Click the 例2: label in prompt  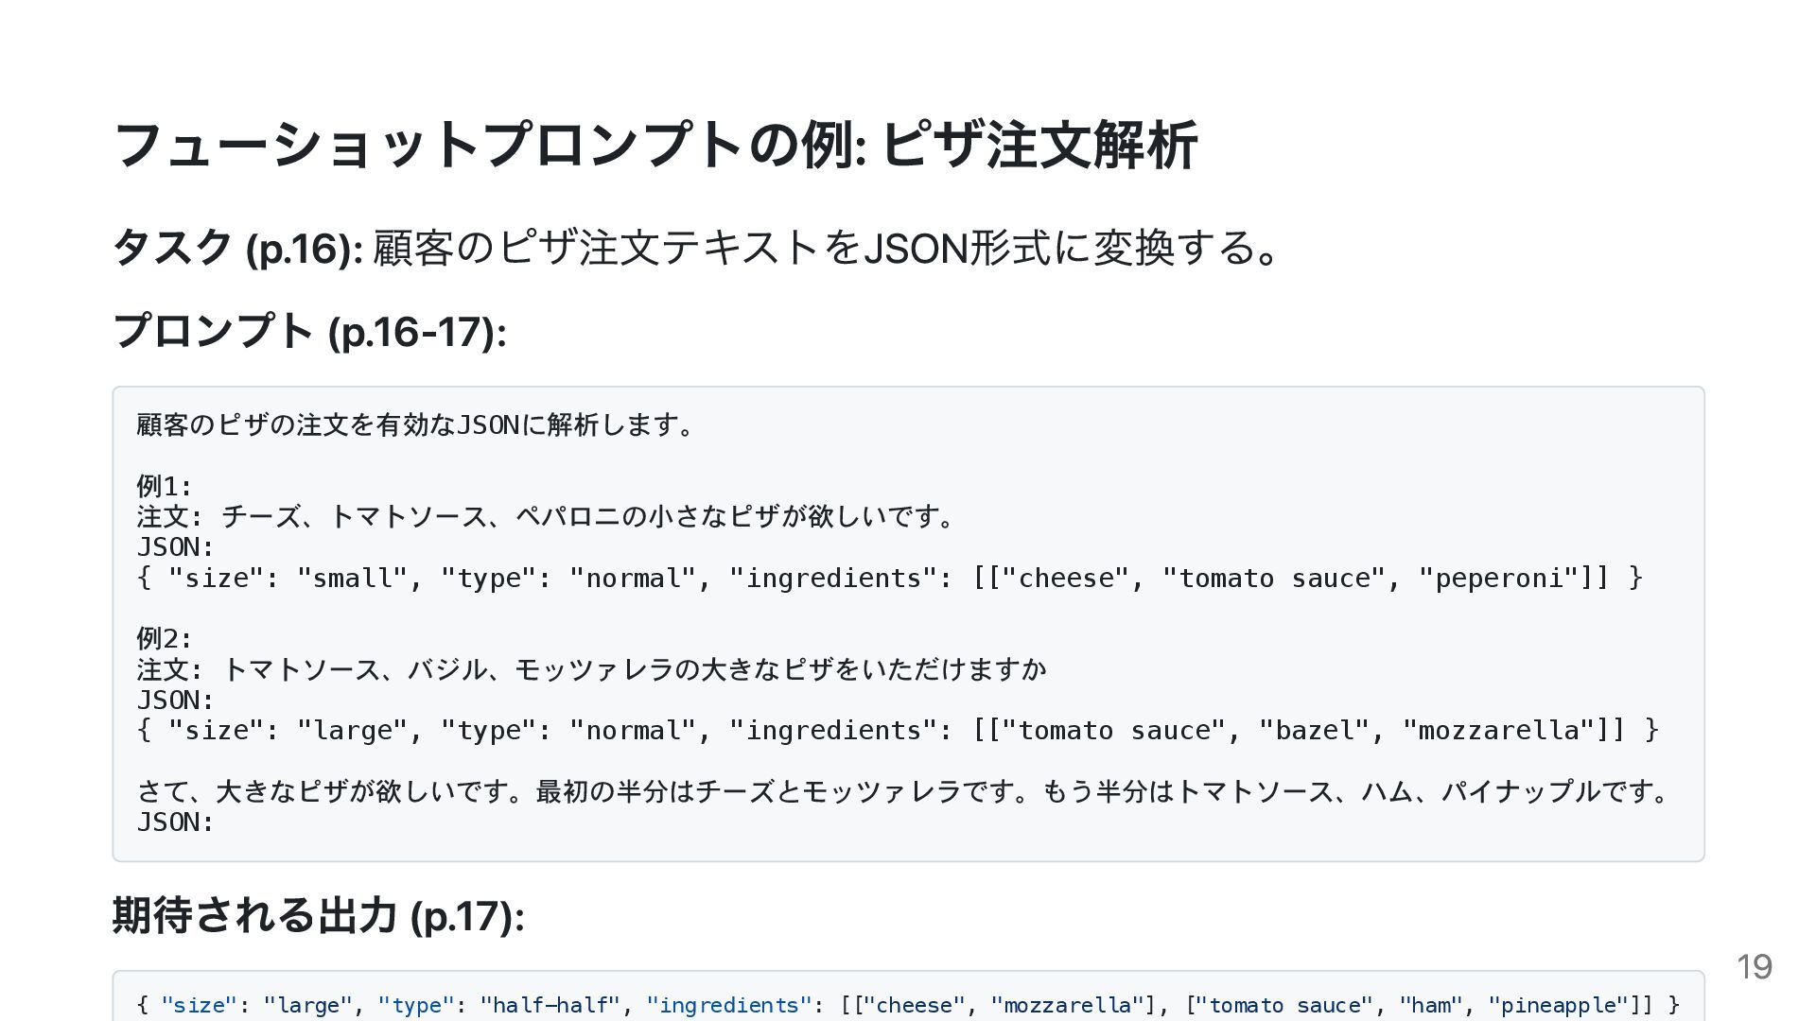(165, 638)
